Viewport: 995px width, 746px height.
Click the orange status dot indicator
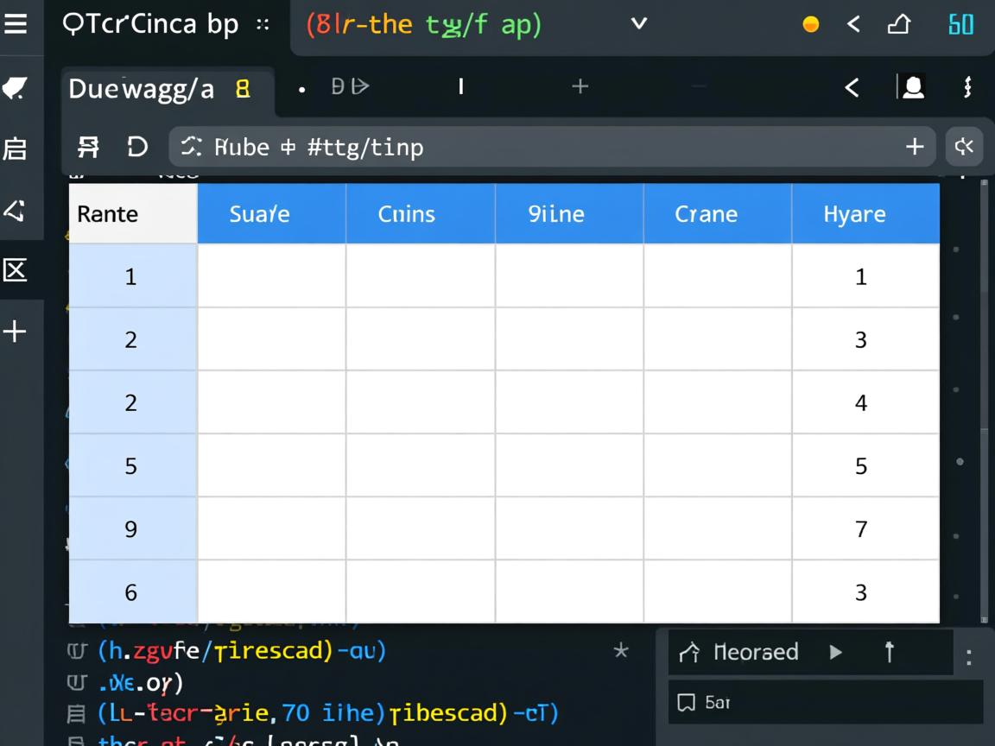click(x=810, y=24)
